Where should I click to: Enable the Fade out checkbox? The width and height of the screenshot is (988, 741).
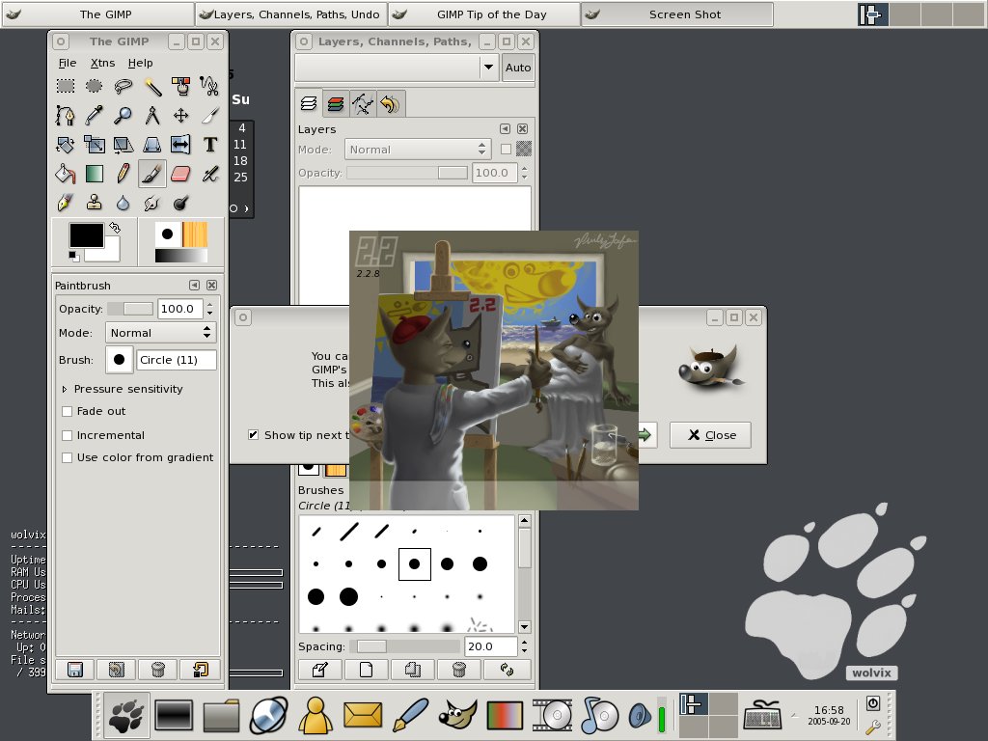(x=67, y=411)
